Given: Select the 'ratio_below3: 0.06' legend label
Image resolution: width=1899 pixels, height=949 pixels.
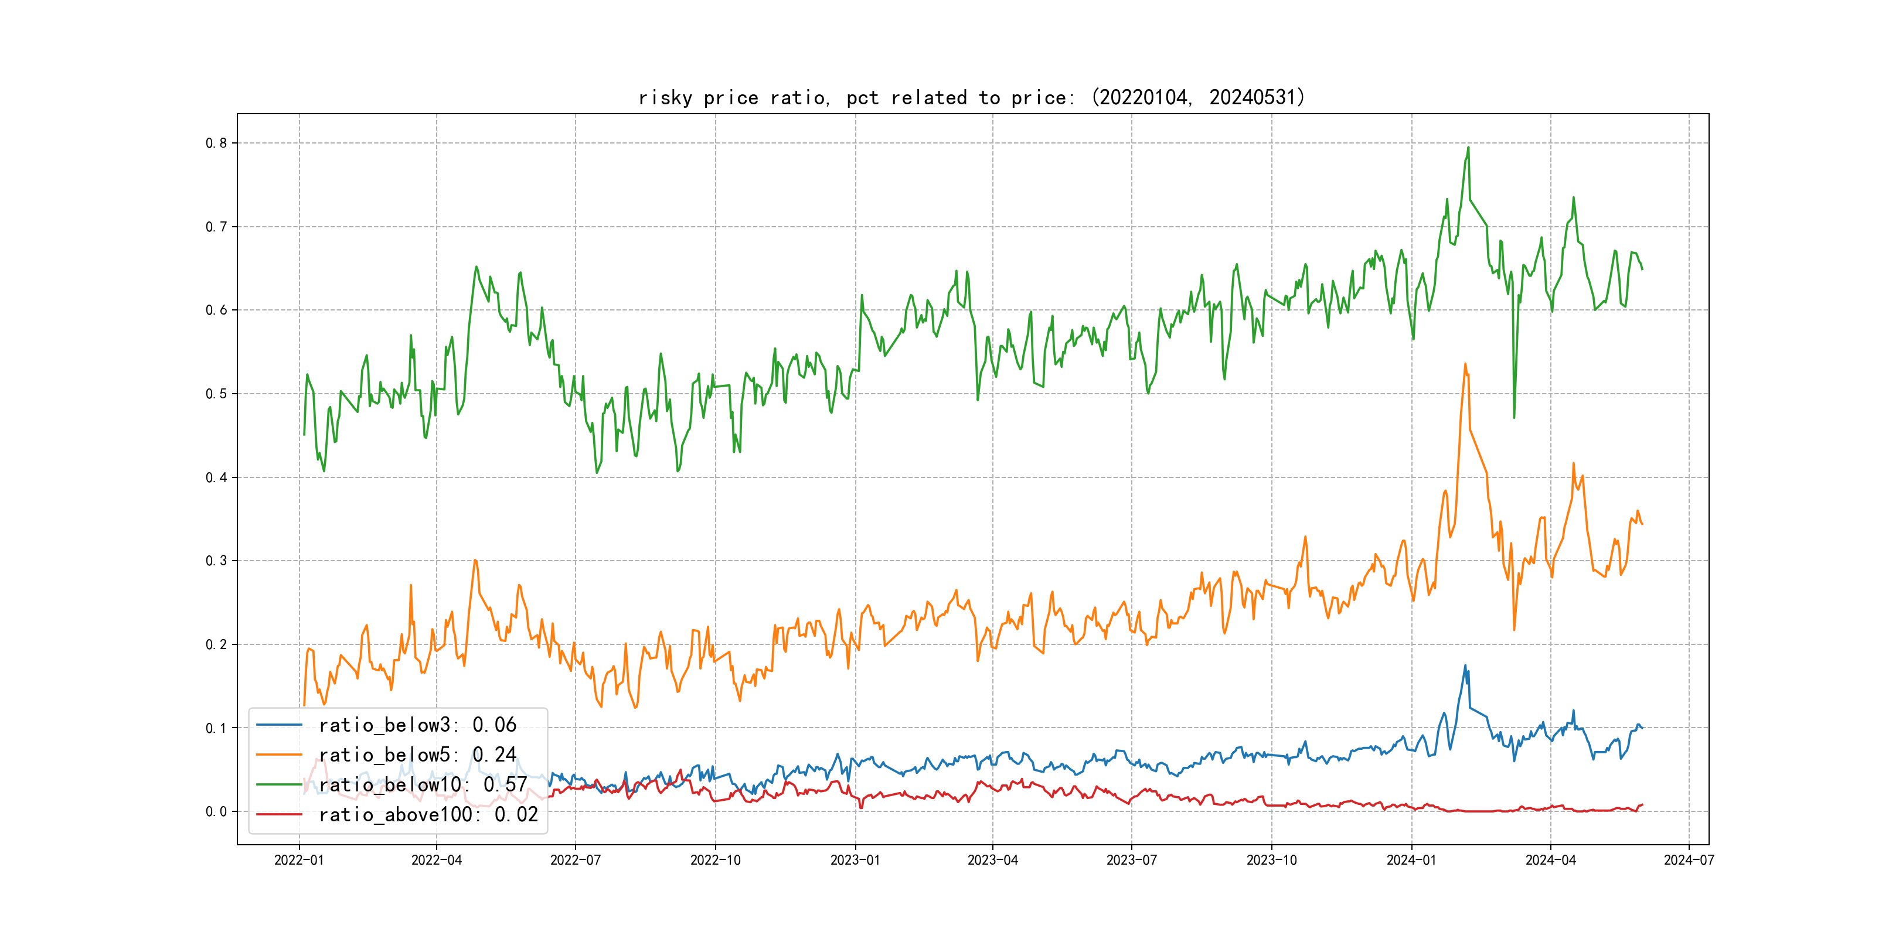Looking at the screenshot, I should pos(417,725).
